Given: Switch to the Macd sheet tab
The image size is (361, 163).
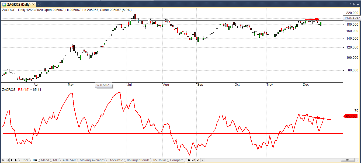Looking at the screenshot, I should point(45,160).
